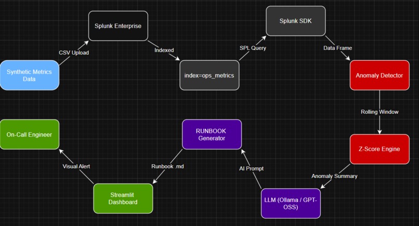The image size is (419, 226).
Task: Click the AI Prompt edge label
Action: [x=251, y=168]
